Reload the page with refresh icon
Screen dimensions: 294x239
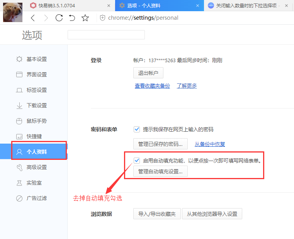(59, 18)
